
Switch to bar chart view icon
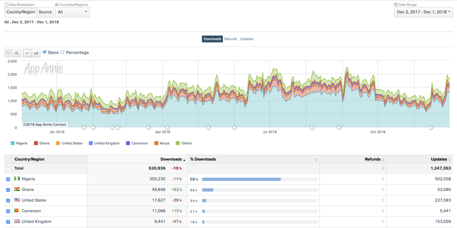click(x=36, y=53)
